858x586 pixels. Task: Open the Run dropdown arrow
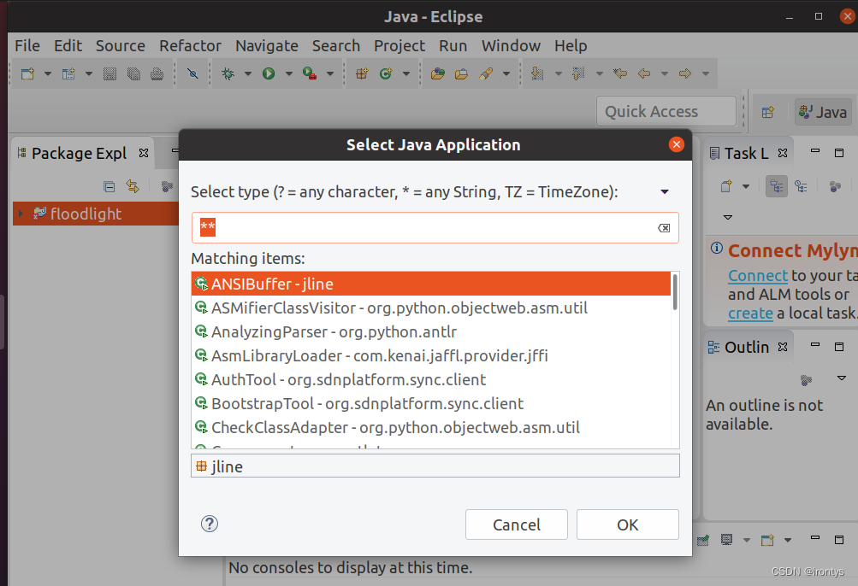point(289,73)
